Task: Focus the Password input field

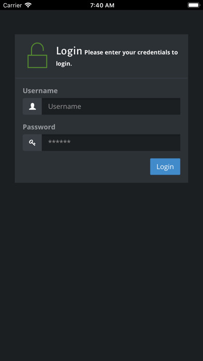Action: (x=111, y=143)
